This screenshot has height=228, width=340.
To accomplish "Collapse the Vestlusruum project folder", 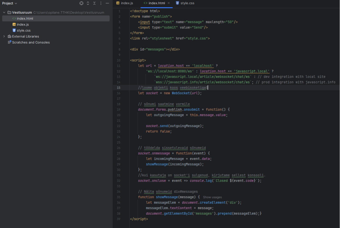I will 4,13.
